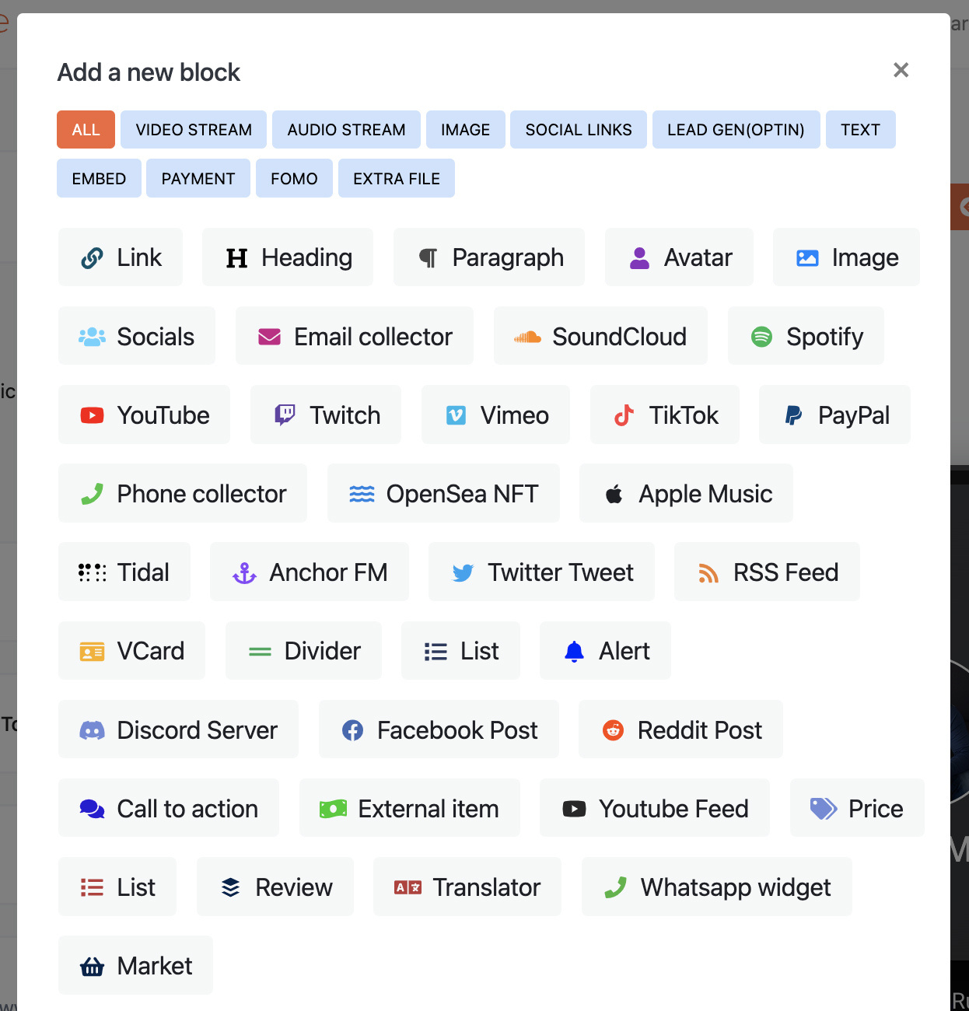Click the pilcrow icon on Paragraph block
This screenshot has width=969, height=1011.
tap(428, 258)
